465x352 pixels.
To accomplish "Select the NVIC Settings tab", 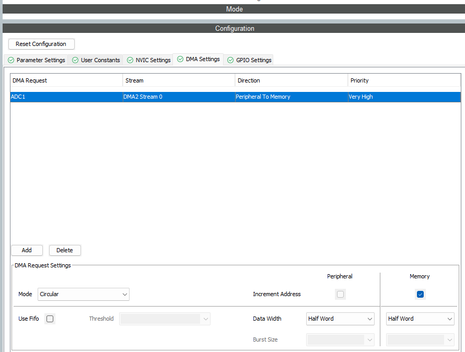I will pos(148,60).
